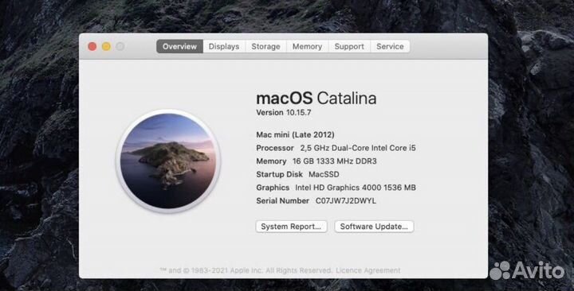Click processor value 2,5 GHz Dual-Core
This screenshot has width=574, height=291.
[358, 148]
